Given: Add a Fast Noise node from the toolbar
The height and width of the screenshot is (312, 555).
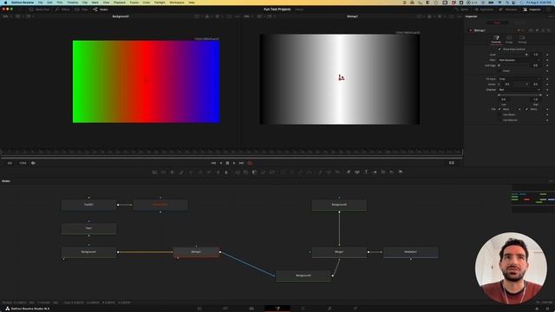Looking at the screenshot, I should coord(164,172).
